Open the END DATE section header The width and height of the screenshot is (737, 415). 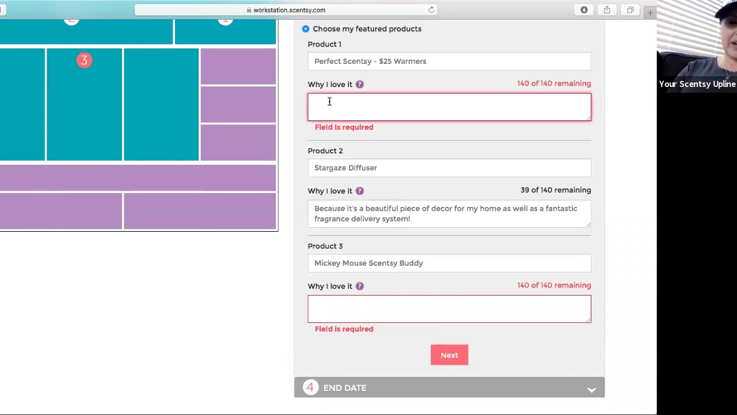pos(449,387)
